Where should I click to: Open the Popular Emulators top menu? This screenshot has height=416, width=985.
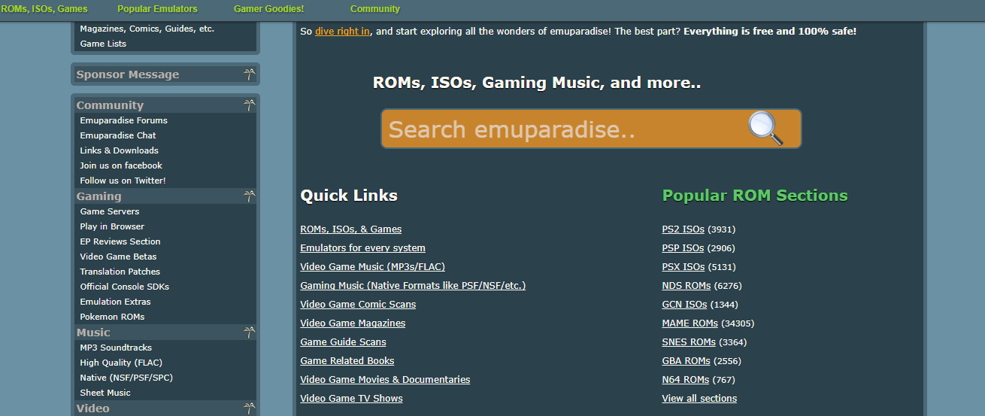(157, 9)
